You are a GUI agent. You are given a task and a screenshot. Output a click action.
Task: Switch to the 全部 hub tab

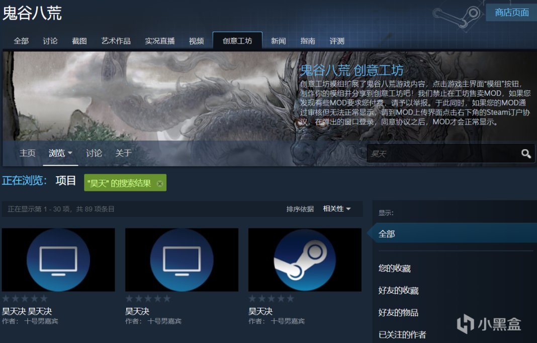21,41
